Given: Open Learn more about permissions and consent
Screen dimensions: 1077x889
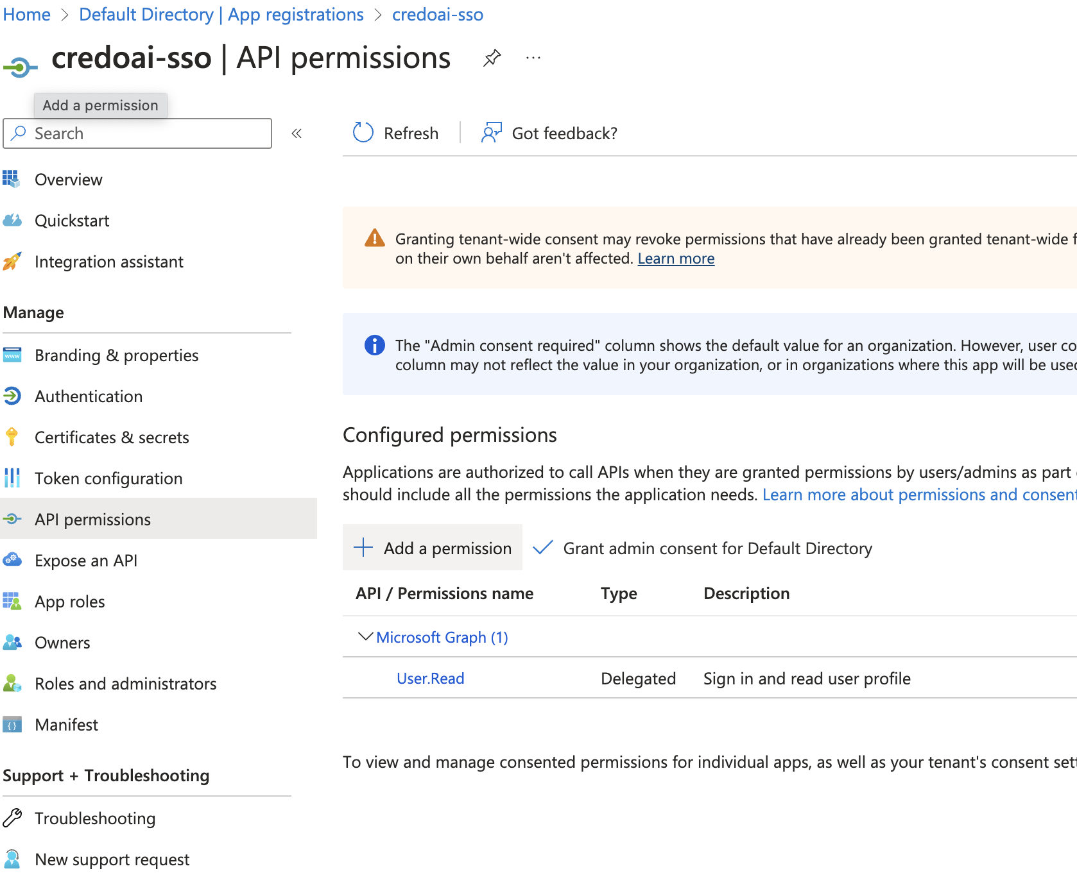Looking at the screenshot, I should point(919,495).
